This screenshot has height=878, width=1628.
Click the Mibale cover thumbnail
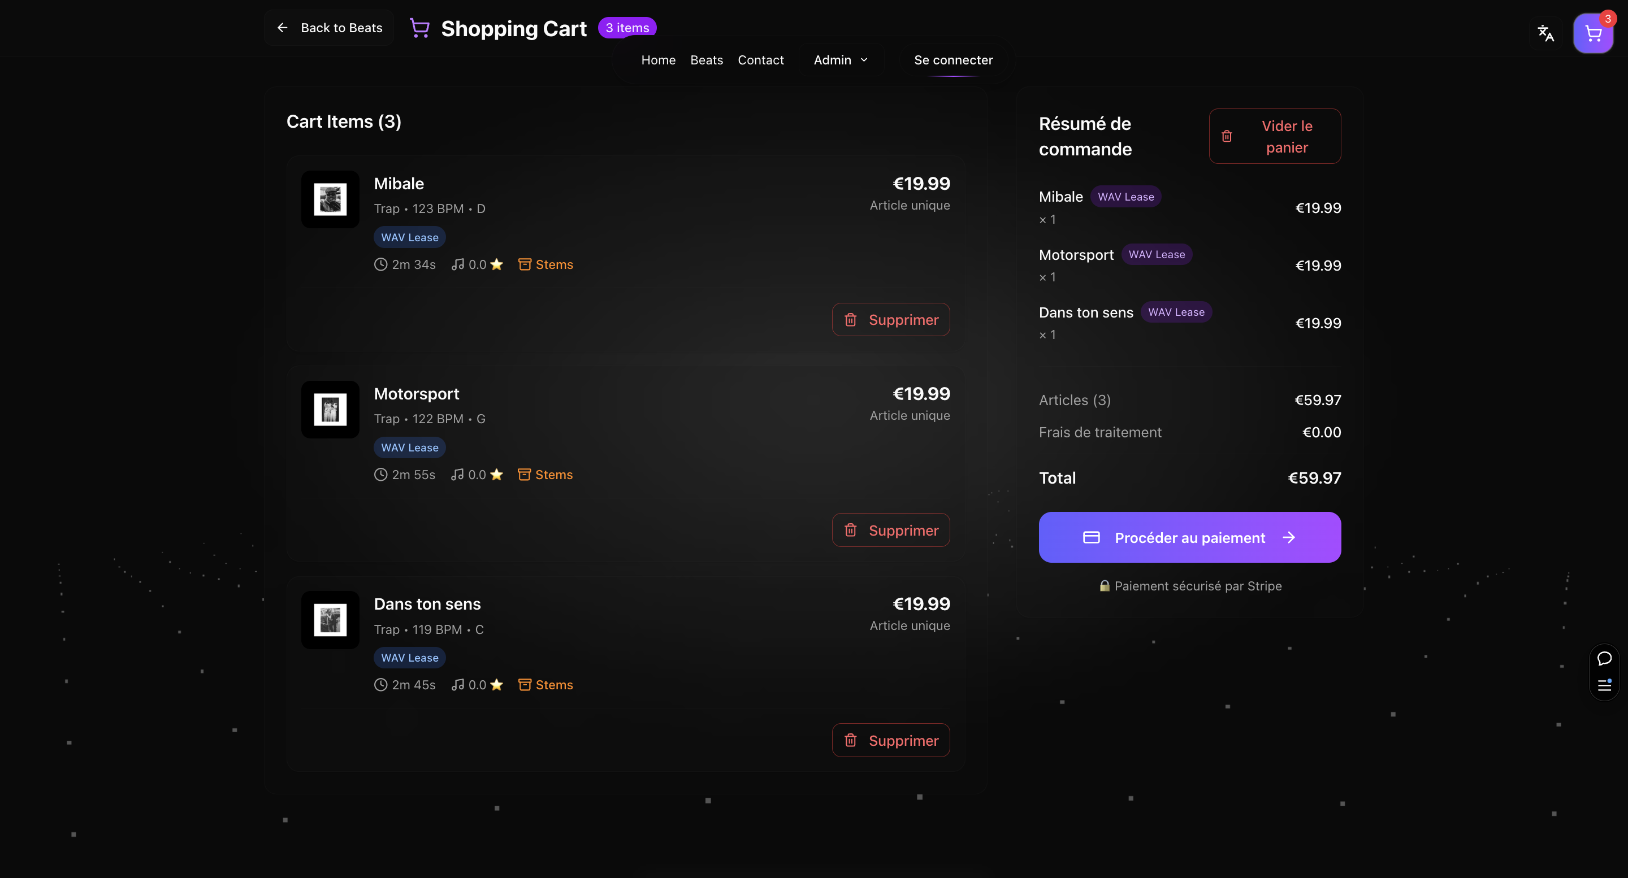pyautogui.click(x=330, y=199)
